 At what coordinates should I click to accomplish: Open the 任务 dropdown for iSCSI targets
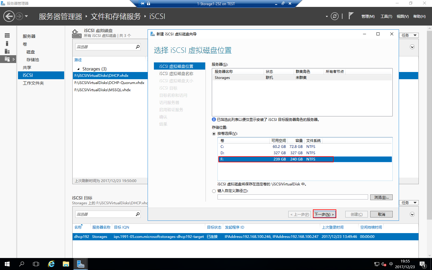[409, 203]
